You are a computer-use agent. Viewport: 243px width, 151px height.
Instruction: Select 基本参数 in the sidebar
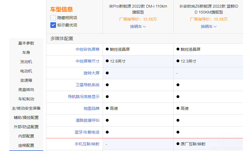26,43
